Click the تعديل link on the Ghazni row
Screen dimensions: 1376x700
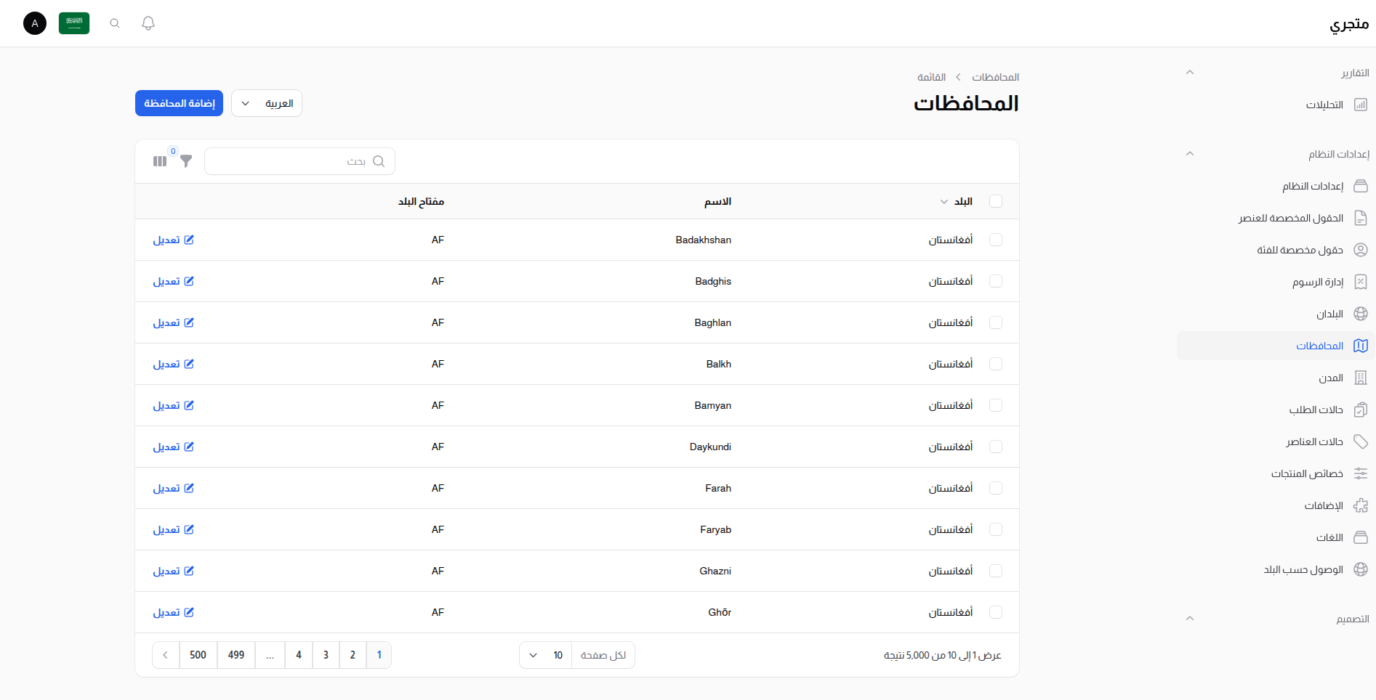coord(174,571)
